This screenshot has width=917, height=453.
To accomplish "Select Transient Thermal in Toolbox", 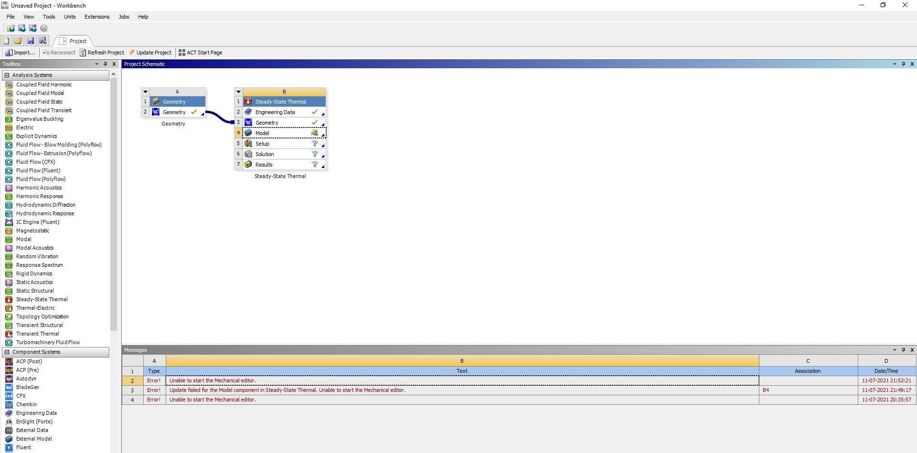I will [x=37, y=334].
